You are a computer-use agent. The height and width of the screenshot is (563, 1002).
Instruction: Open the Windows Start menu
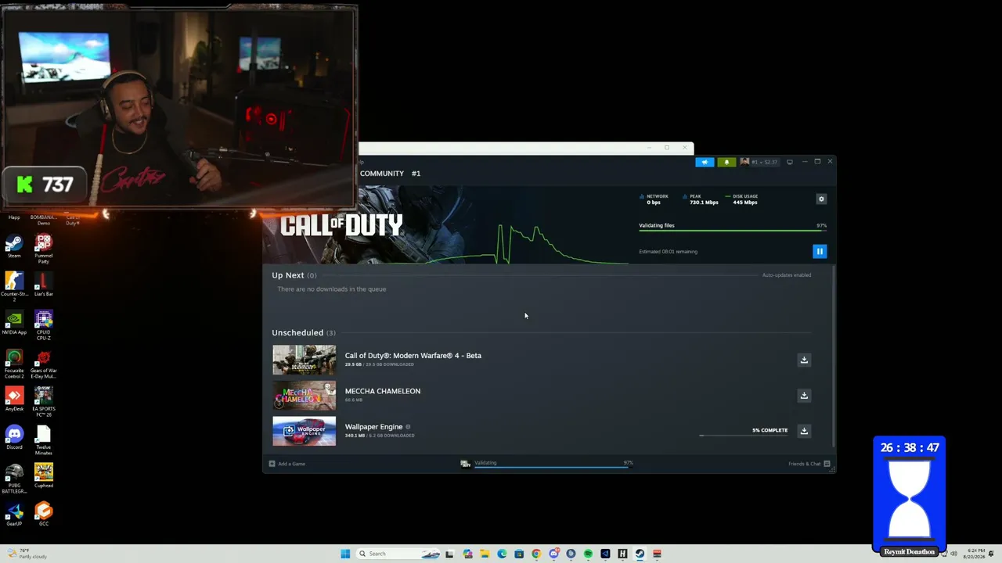[x=345, y=554]
